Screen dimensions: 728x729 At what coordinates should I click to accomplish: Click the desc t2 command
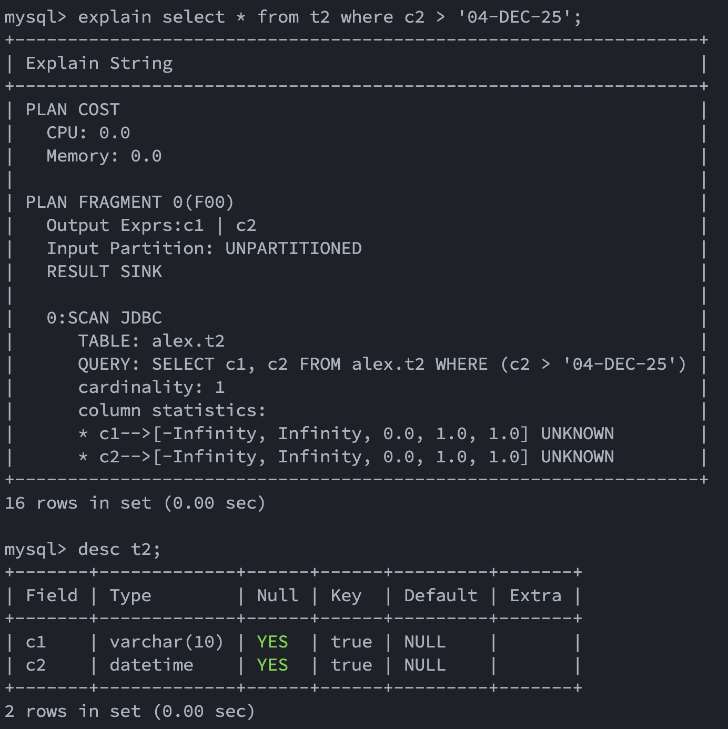tap(119, 550)
